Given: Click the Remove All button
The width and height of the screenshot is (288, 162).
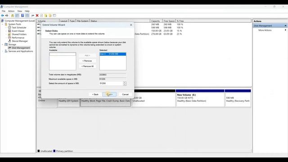Looking at the screenshot, I should (87, 66).
